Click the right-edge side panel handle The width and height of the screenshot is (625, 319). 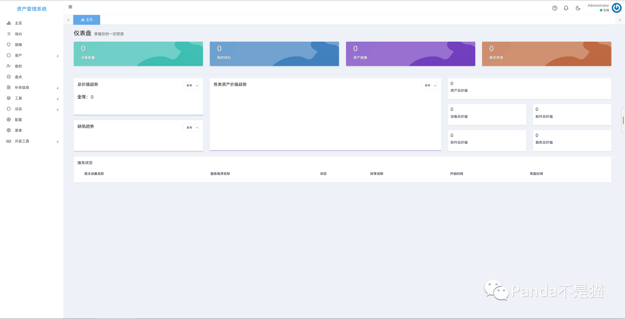click(x=623, y=120)
